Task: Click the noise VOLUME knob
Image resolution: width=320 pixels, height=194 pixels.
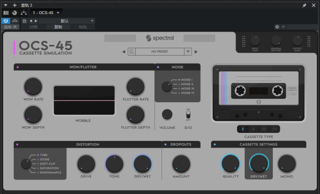Action: coord(167,115)
